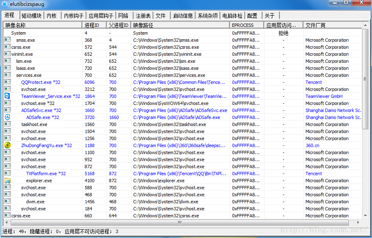Select svchost.exe with process ID 184
The height and width of the screenshot is (238, 372).
(x=183, y=209)
